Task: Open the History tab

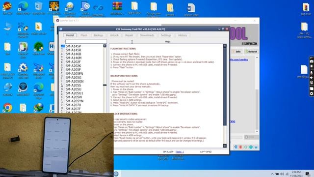Action: tap(183, 35)
